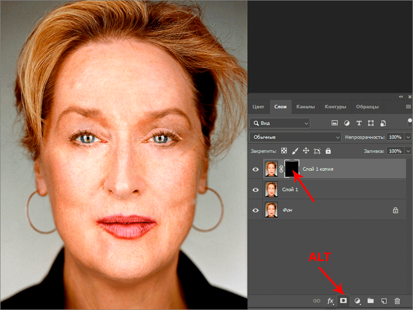Create a new layer group folder
This screenshot has width=413, height=310.
[x=371, y=301]
